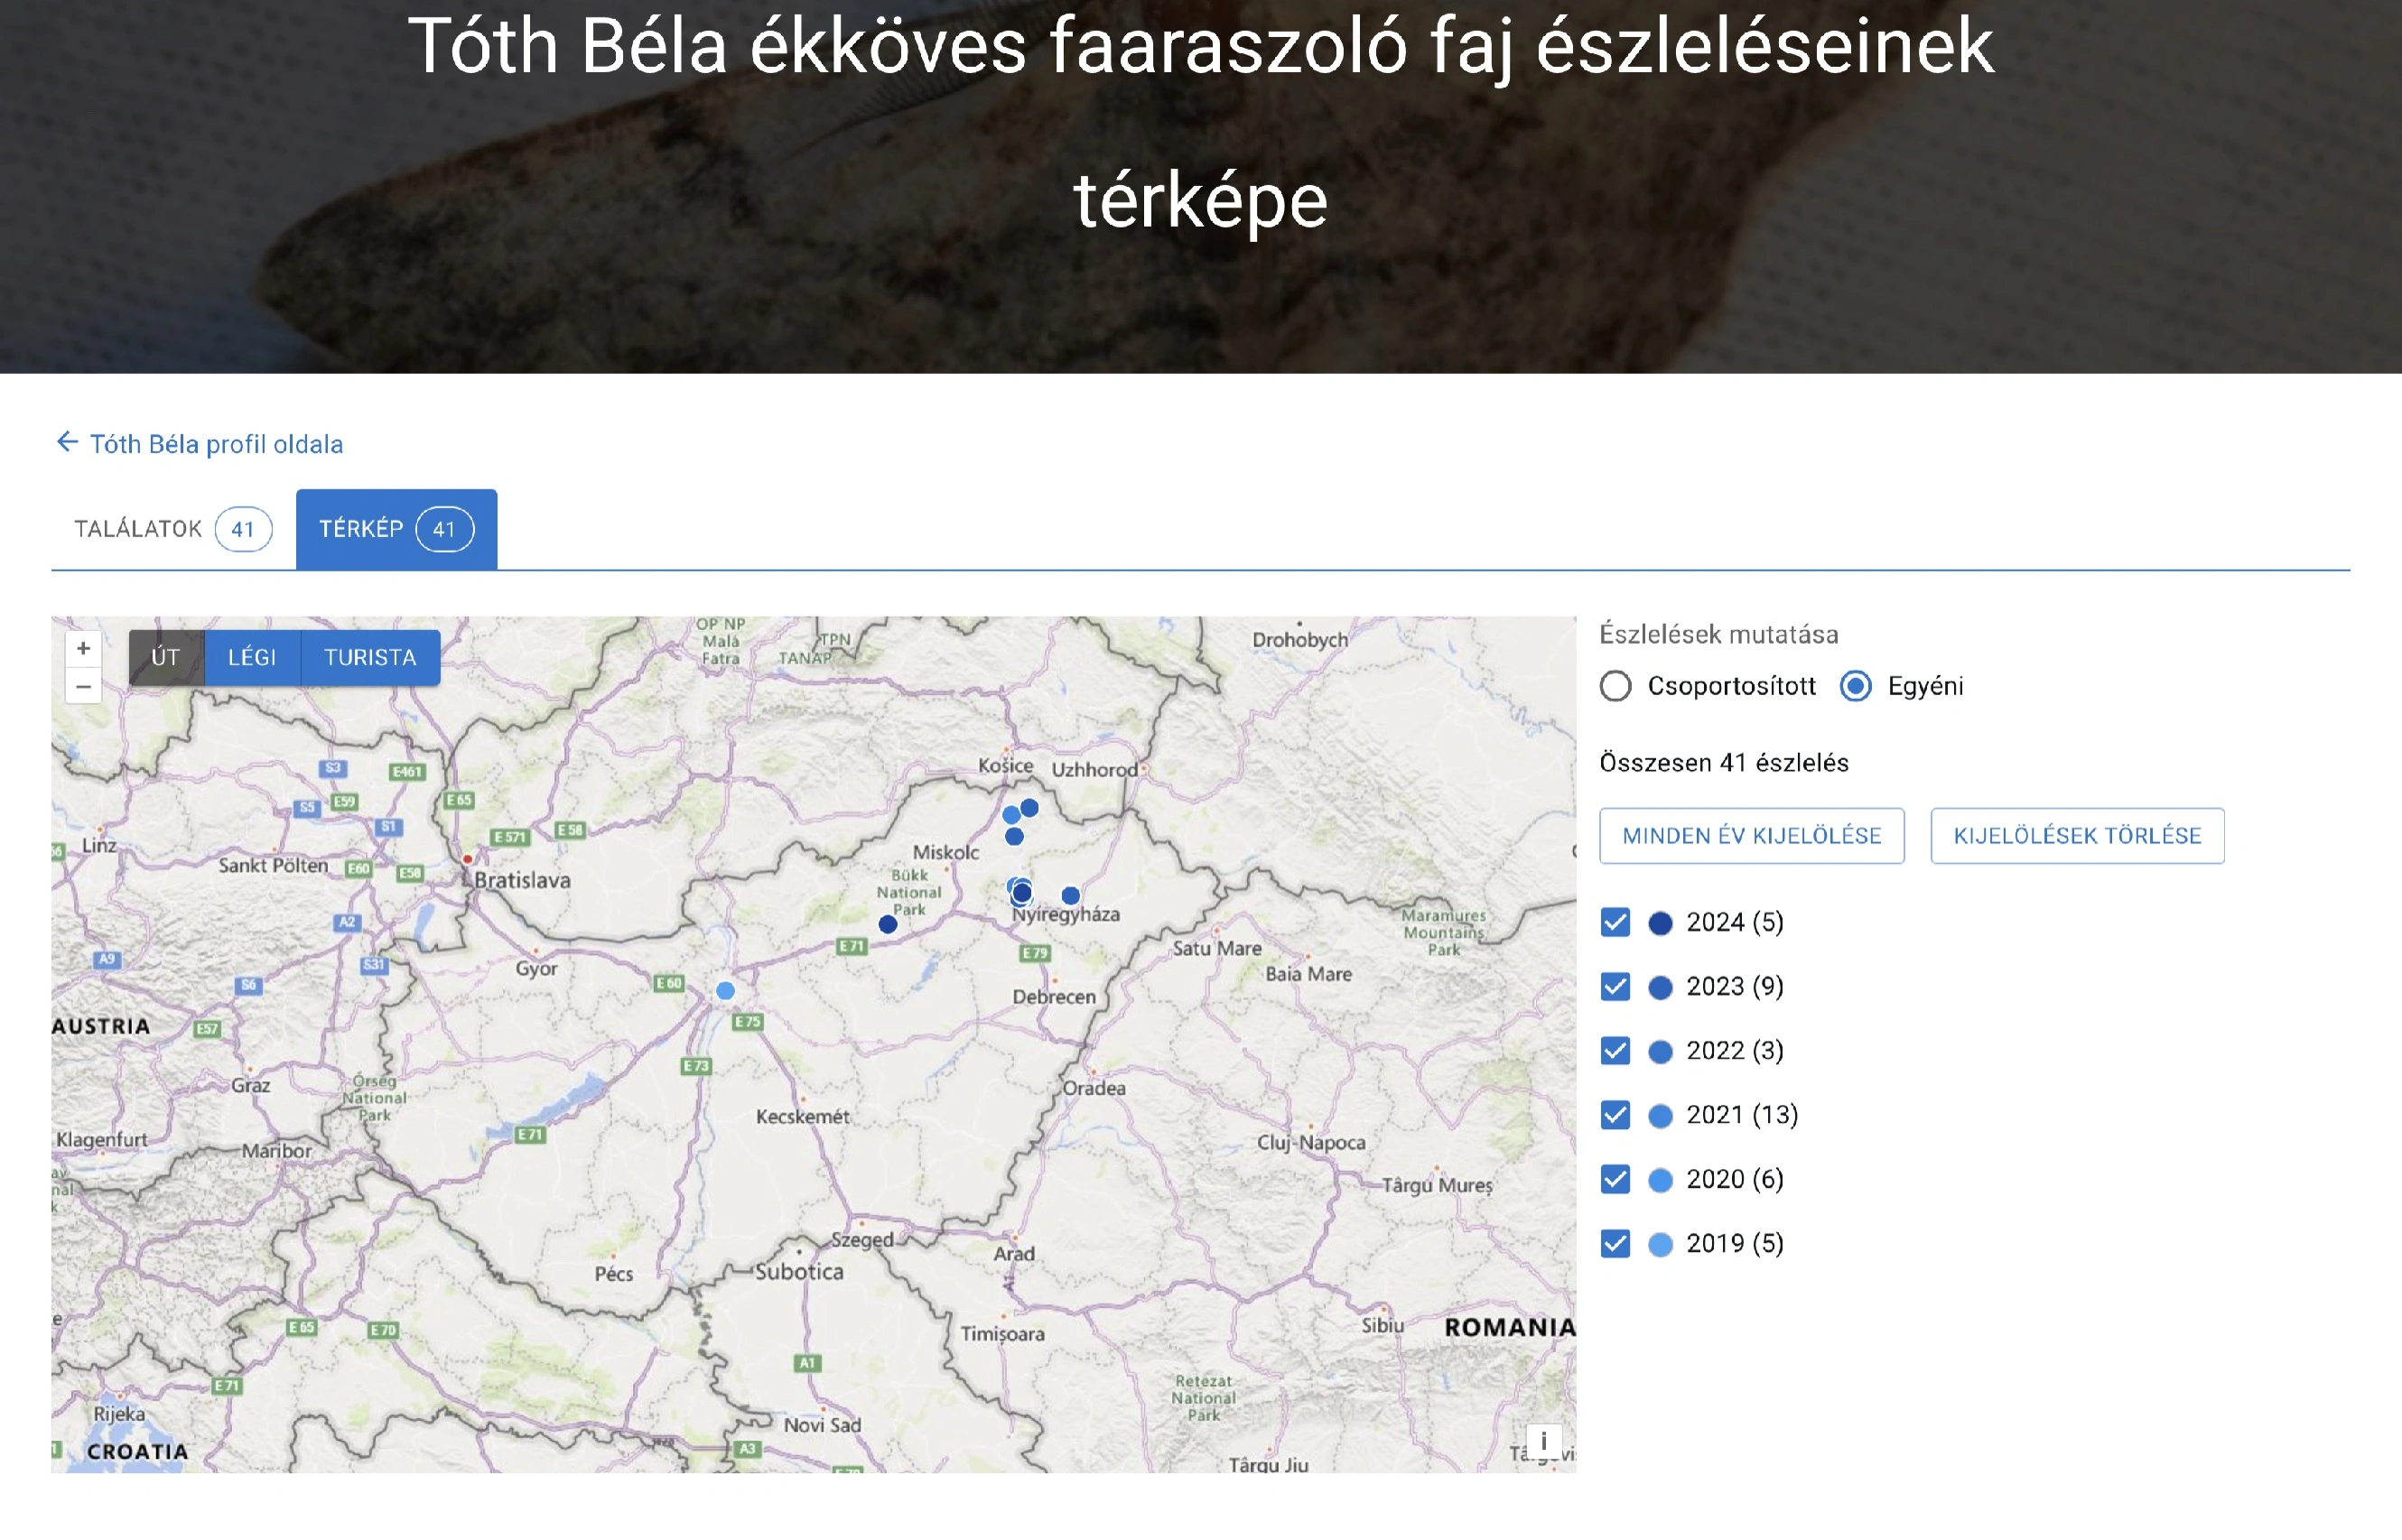
Task: Click the map zoom out icon
Action: 84,687
